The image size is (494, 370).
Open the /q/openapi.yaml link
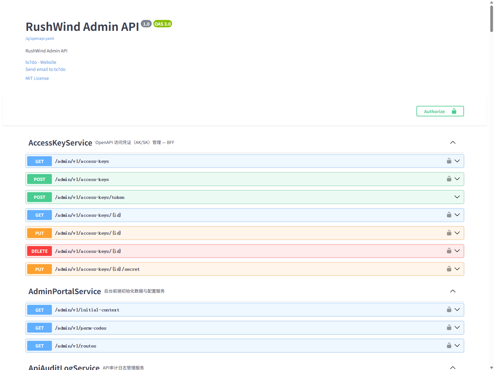coord(40,39)
